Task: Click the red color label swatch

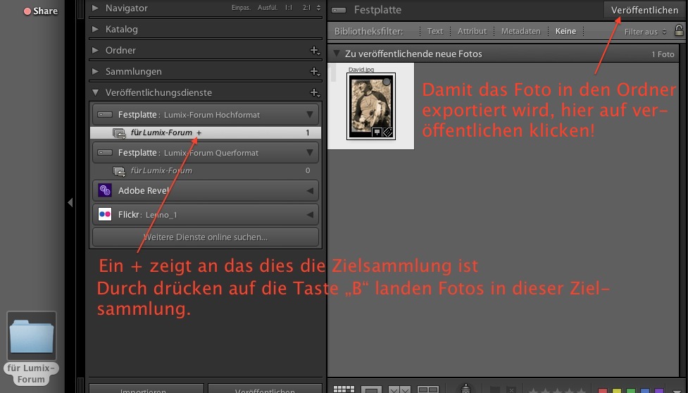Action: (603, 389)
